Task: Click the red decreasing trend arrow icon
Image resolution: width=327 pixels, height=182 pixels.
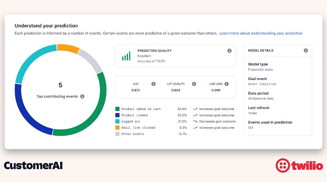Action: [195, 121]
